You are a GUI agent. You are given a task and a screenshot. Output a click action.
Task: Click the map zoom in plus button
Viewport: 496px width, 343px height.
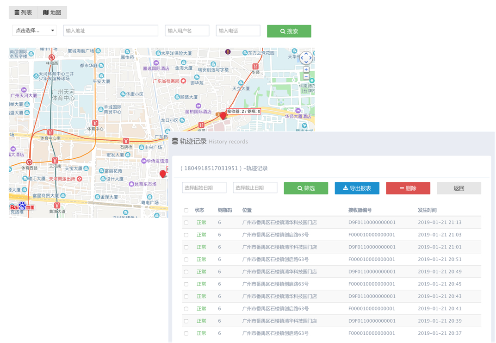pos(306,69)
